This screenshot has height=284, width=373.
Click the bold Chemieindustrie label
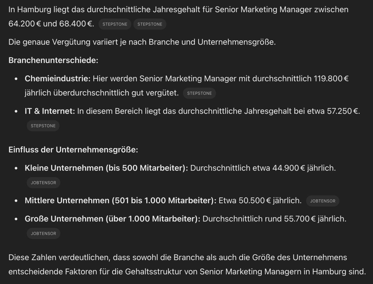click(x=58, y=78)
